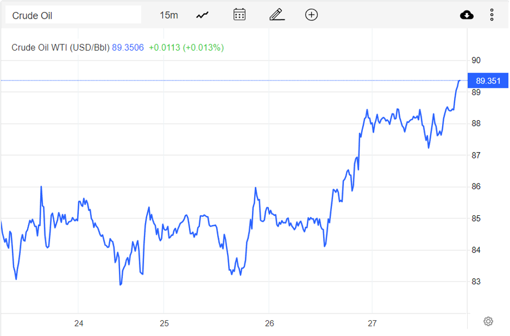This screenshot has height=336, width=510.
Task: Click the 89.3506 legend price value
Action: pyautogui.click(x=128, y=48)
